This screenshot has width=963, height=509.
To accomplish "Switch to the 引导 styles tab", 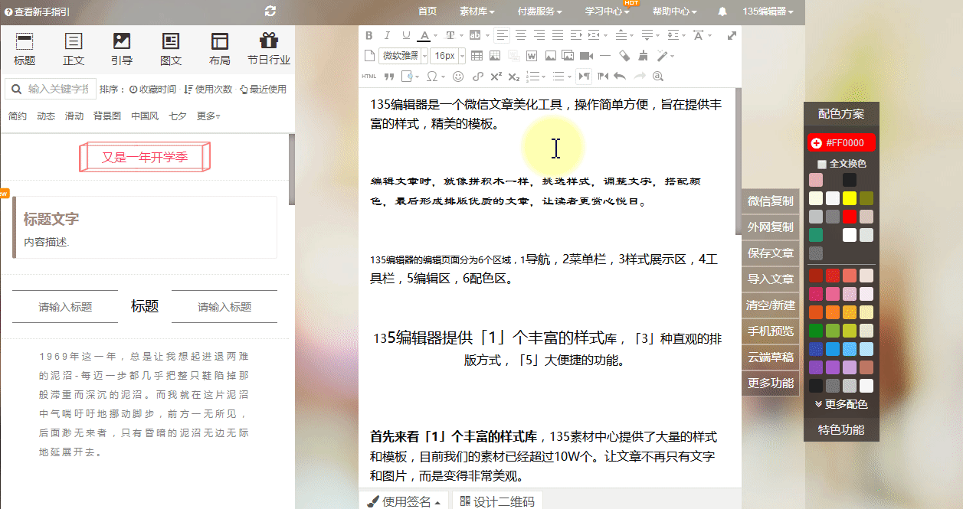I will coord(122,51).
